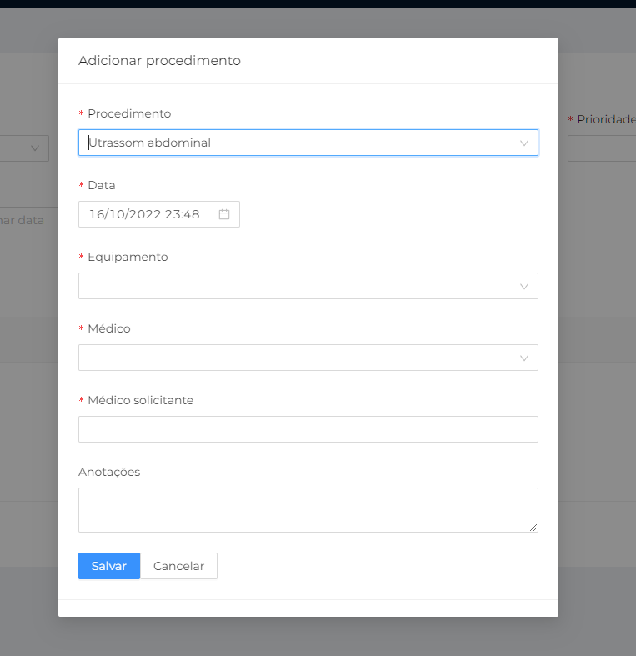The image size is (636, 656).
Task: Click inside the Anotações text area
Action: click(x=308, y=509)
